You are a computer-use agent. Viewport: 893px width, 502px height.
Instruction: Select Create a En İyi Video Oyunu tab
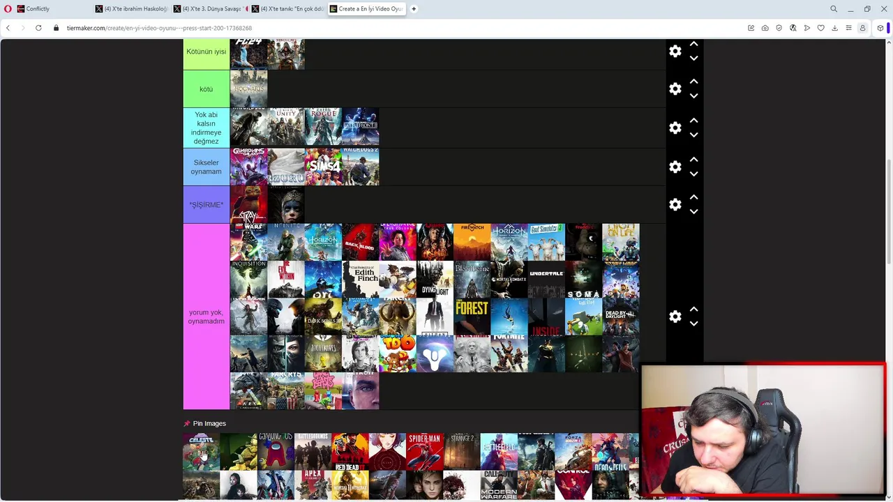click(366, 9)
